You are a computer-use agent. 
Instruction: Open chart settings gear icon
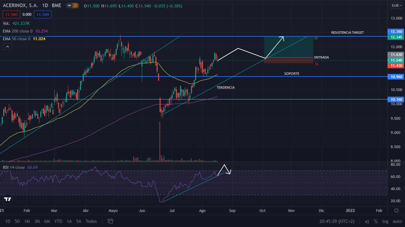(396, 210)
